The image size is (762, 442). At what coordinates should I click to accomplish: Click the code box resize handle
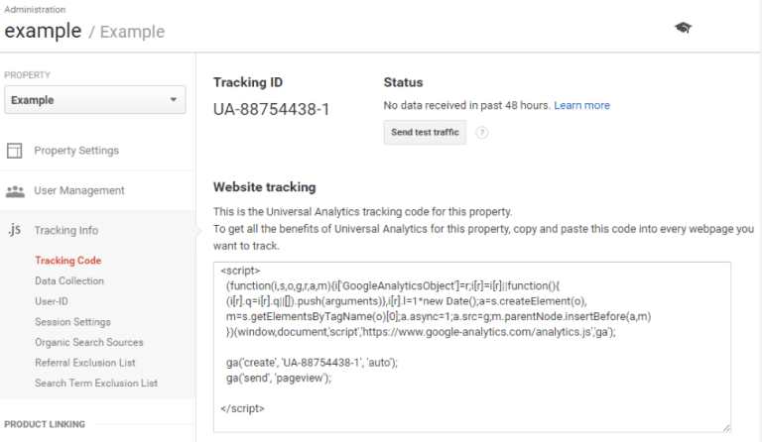point(725,427)
